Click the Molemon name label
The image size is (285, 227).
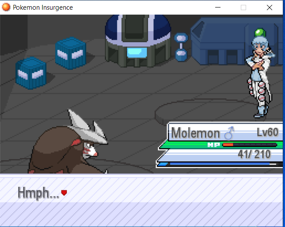196,133
